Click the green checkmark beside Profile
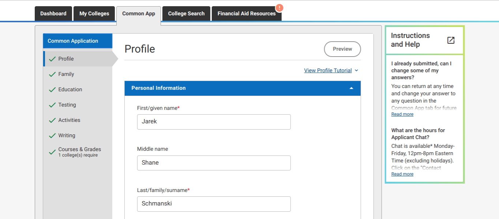 click(52, 59)
